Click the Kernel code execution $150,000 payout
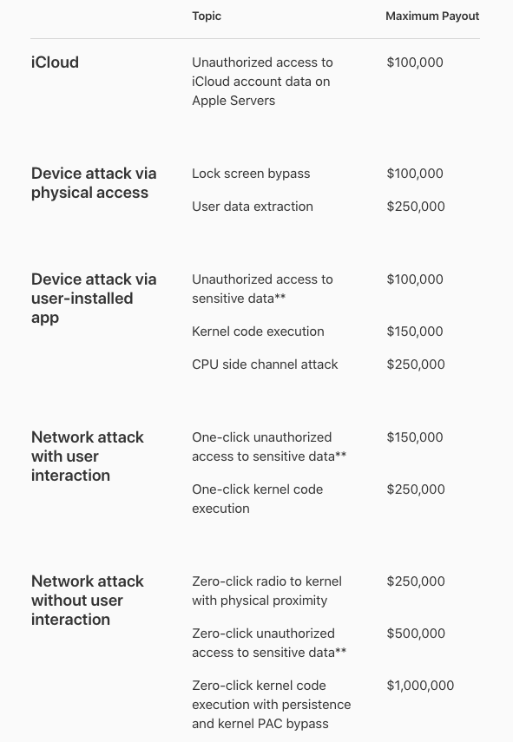Image resolution: width=513 pixels, height=742 pixels. point(415,332)
